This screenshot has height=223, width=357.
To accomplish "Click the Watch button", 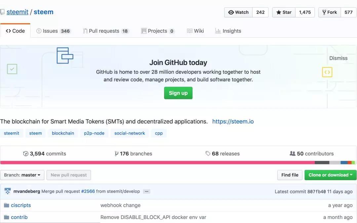I will click(x=238, y=12).
